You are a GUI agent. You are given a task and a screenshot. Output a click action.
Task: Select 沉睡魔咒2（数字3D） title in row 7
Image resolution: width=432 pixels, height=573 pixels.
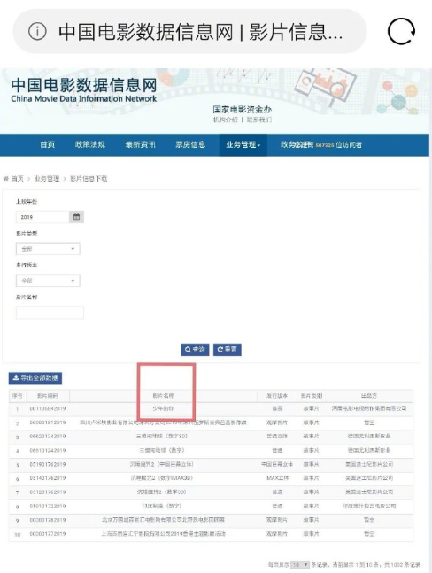point(162,492)
